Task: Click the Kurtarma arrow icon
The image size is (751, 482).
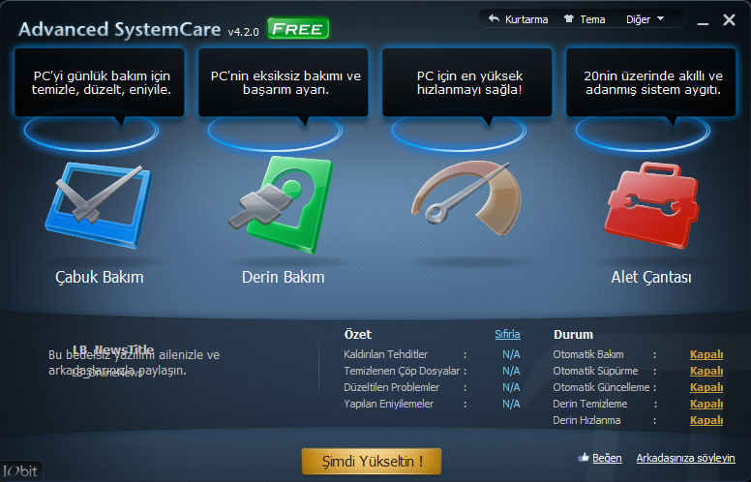Action: pyautogui.click(x=494, y=19)
